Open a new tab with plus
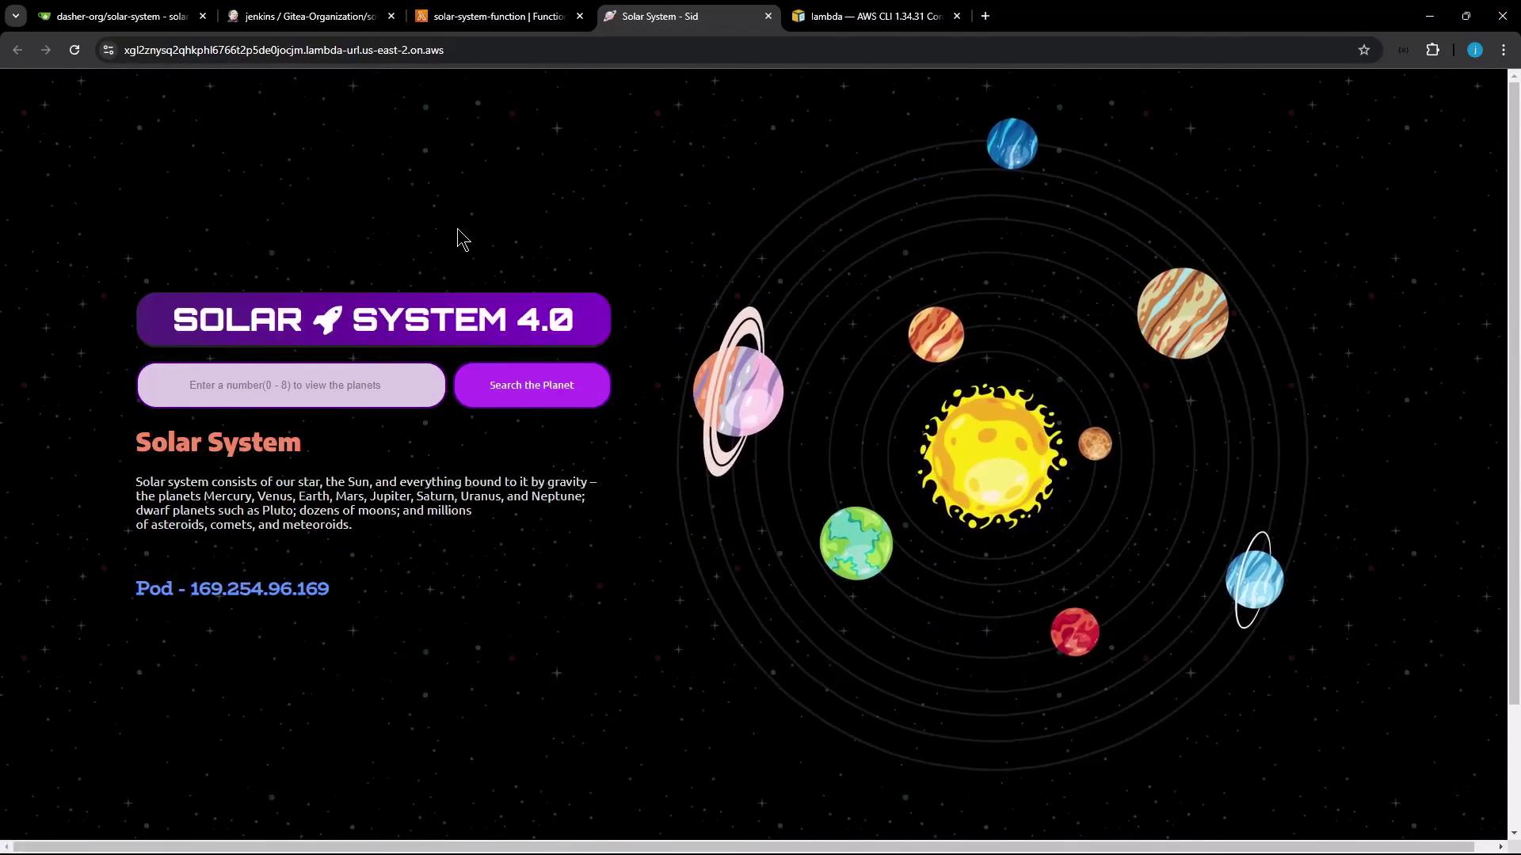The width and height of the screenshot is (1521, 855). pyautogui.click(x=985, y=16)
